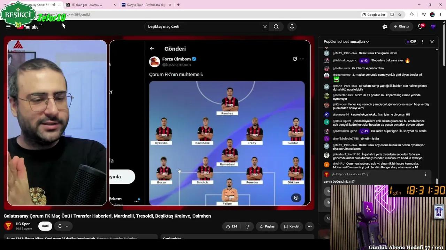
Task: Open the HG Spor channel name link
Action: click(23, 224)
